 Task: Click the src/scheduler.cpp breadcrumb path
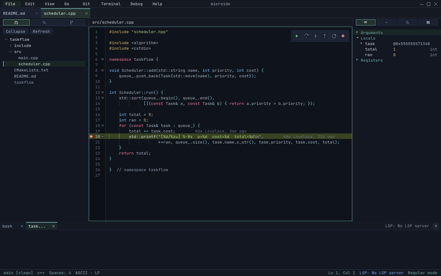click(x=113, y=22)
